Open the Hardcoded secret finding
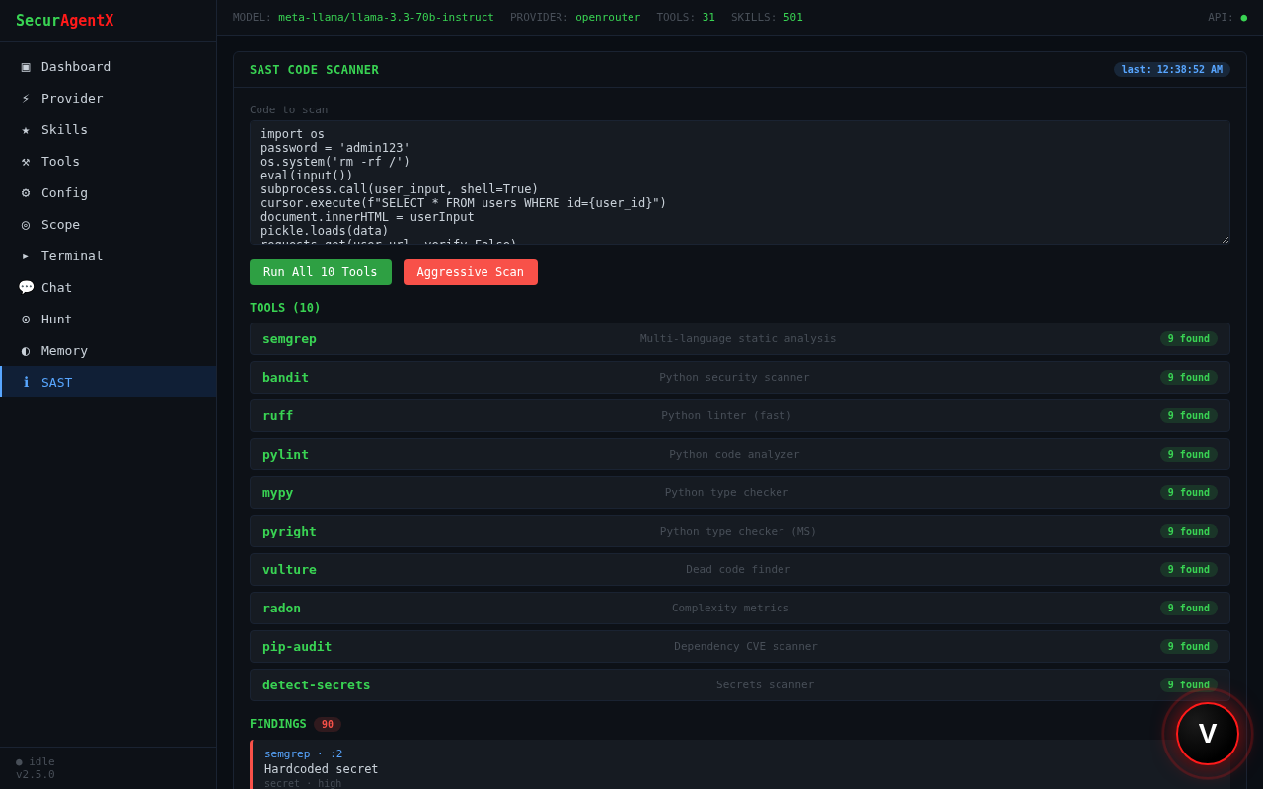This screenshot has width=1263, height=789. tap(740, 765)
